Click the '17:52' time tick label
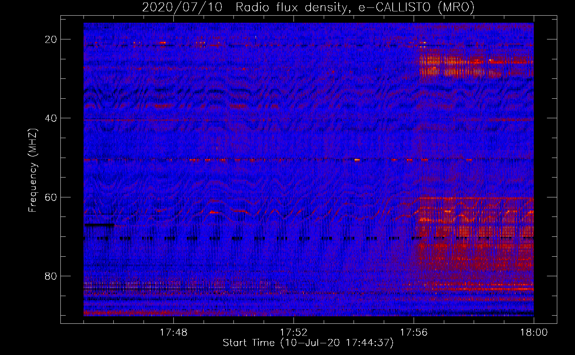The height and width of the screenshot is (355, 575). click(x=294, y=333)
